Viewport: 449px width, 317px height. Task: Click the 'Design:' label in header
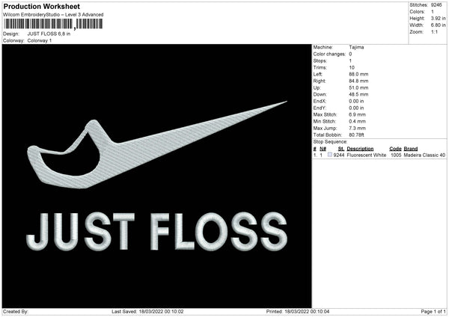(11, 34)
